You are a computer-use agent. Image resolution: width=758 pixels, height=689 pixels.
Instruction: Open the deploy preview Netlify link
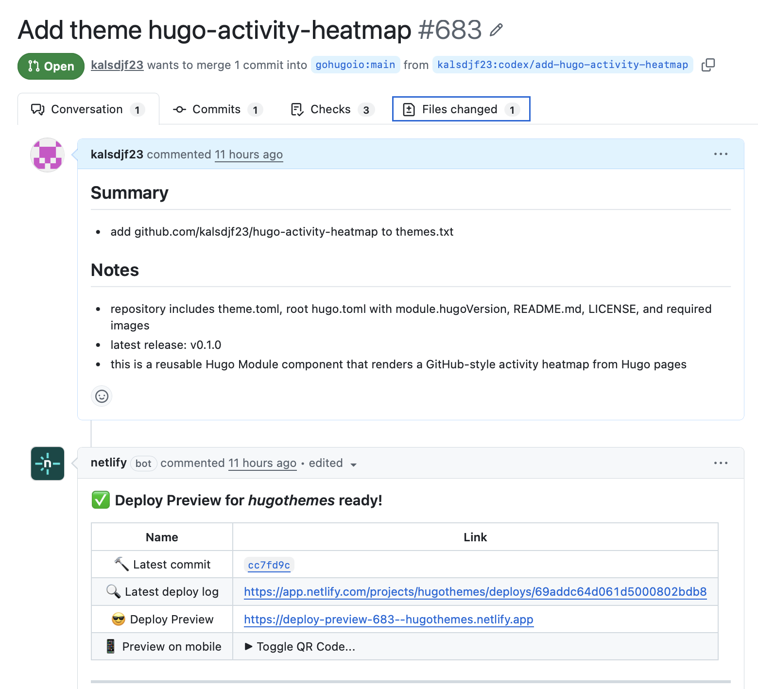point(388,619)
